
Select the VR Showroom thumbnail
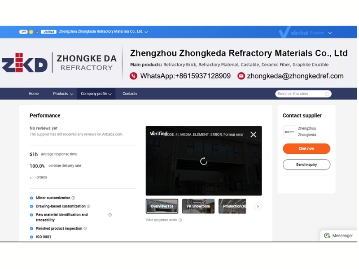(x=198, y=206)
